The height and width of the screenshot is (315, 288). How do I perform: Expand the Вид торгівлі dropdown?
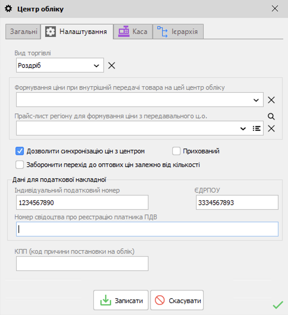96,66
